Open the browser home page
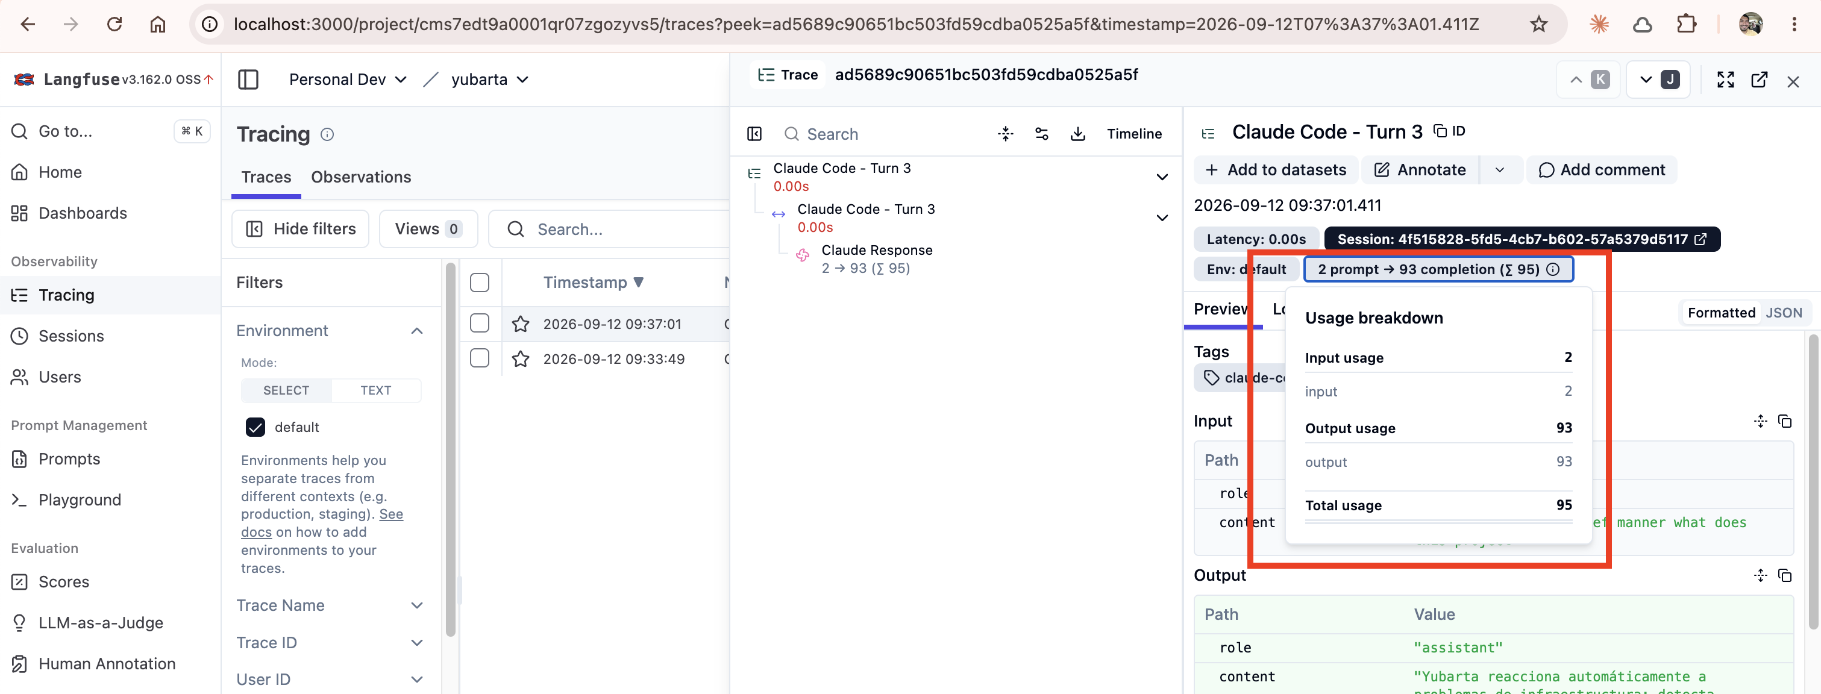 coord(158,24)
